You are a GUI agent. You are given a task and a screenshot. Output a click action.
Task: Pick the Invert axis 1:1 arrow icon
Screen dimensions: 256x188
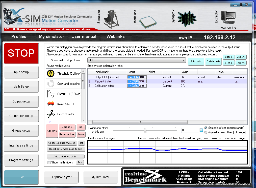pyautogui.click(x=51, y=104)
